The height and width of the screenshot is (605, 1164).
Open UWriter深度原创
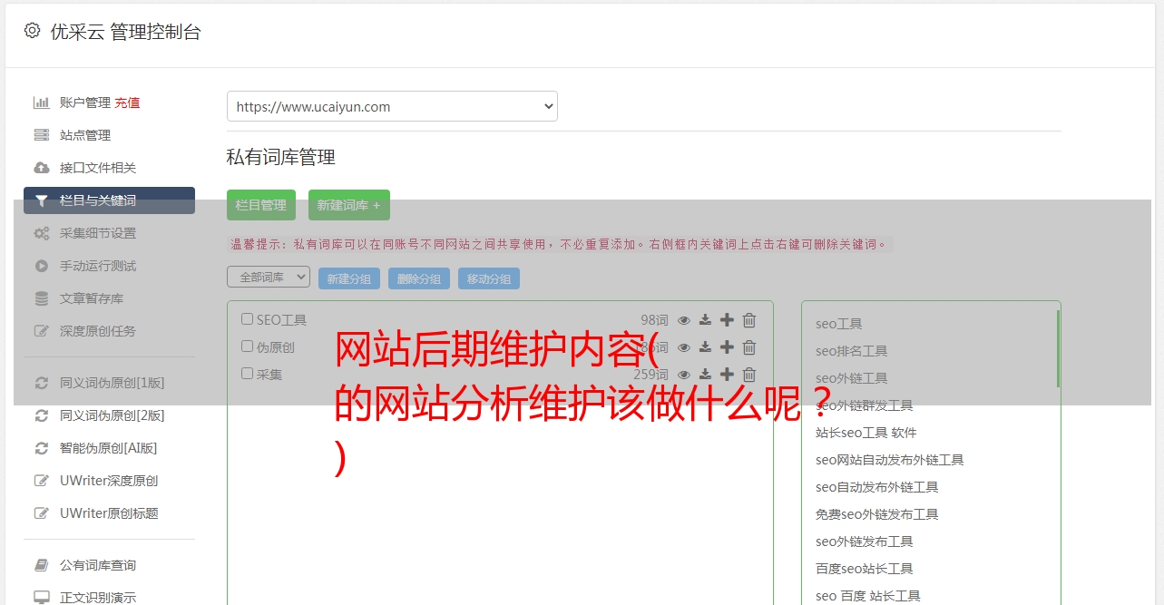[109, 481]
